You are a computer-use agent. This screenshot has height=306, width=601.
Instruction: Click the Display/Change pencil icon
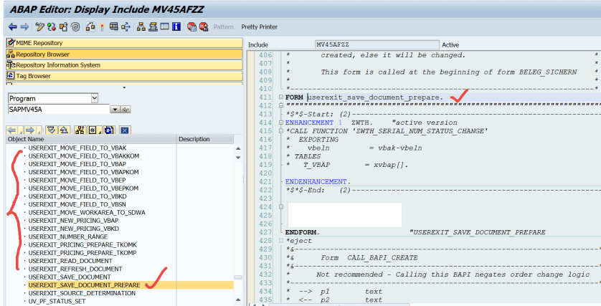39,27
